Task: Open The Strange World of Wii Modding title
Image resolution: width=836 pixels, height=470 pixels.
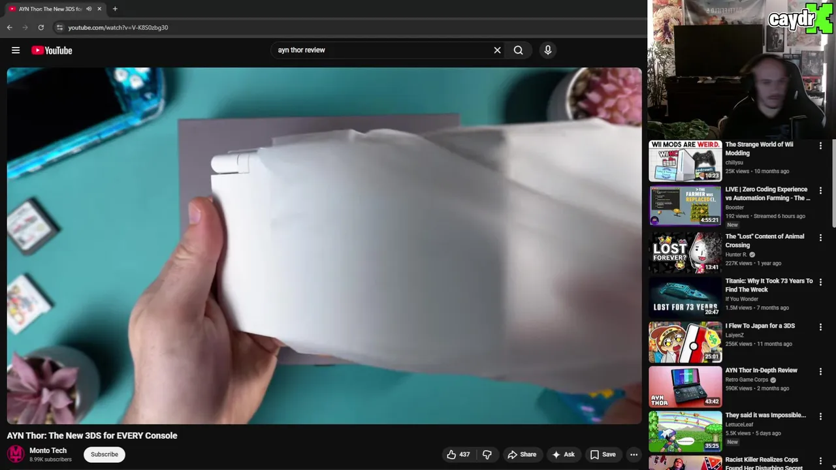Action: [759, 149]
